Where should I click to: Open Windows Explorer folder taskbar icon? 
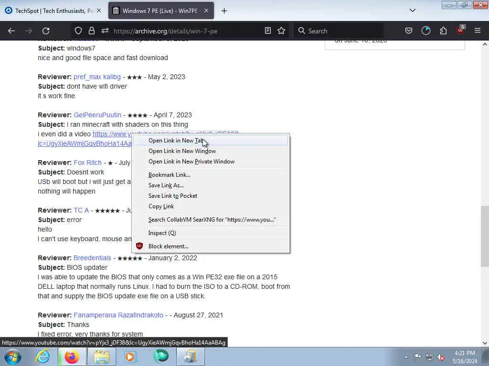[102, 357]
